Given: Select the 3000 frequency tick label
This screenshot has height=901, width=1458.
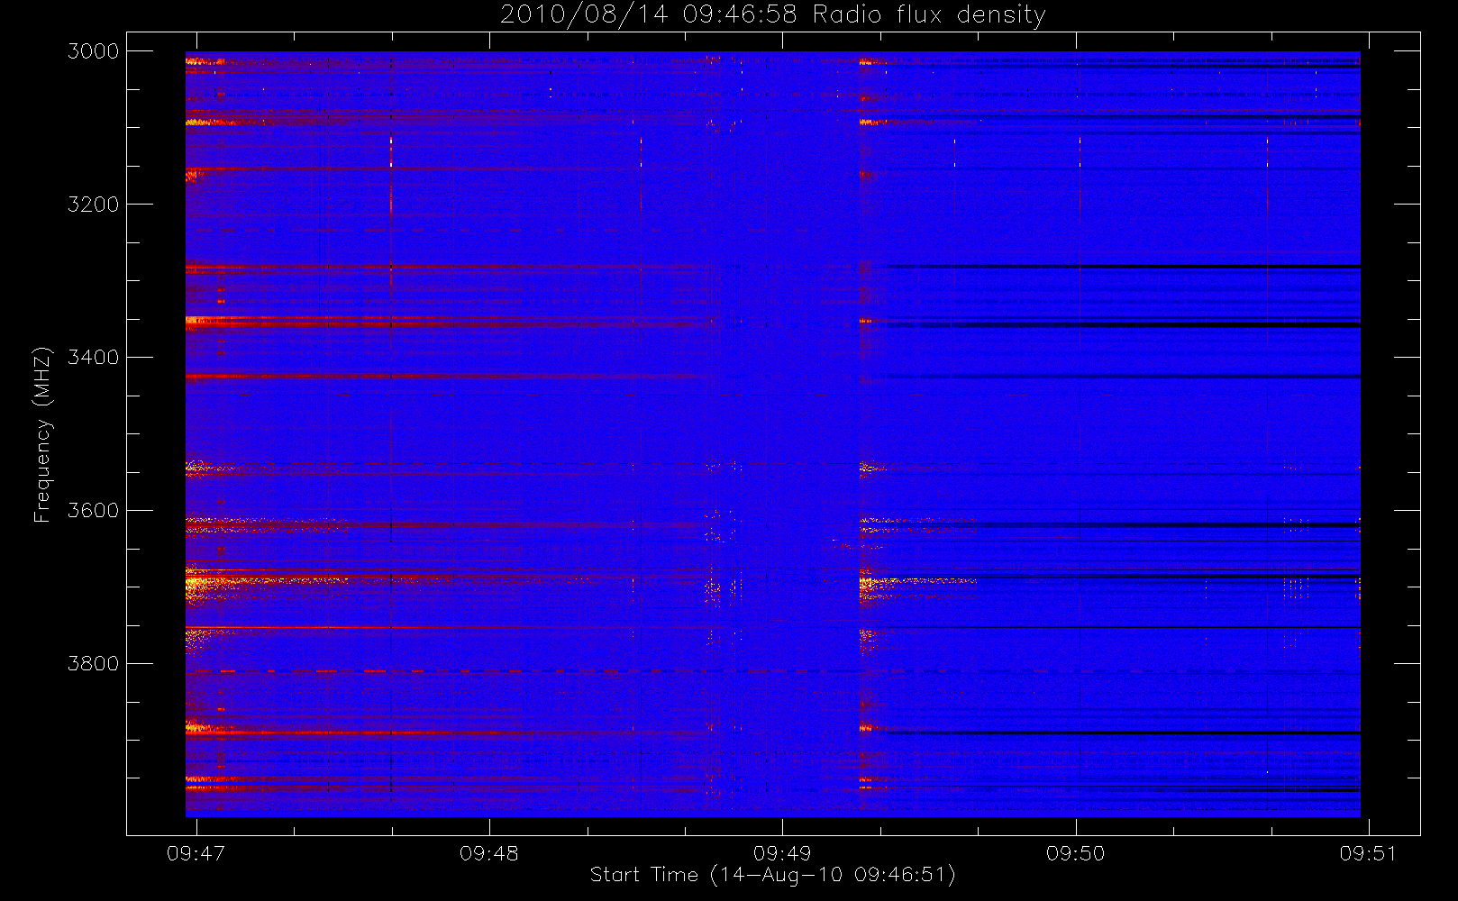Looking at the screenshot, I should (94, 51).
